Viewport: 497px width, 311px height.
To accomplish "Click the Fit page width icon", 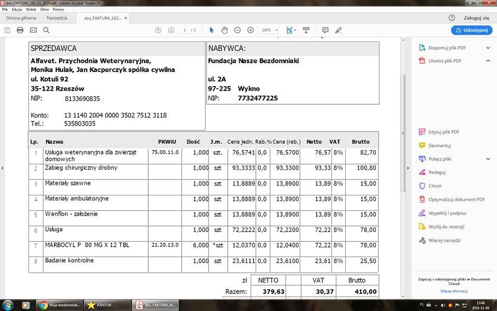I will 289,30.
